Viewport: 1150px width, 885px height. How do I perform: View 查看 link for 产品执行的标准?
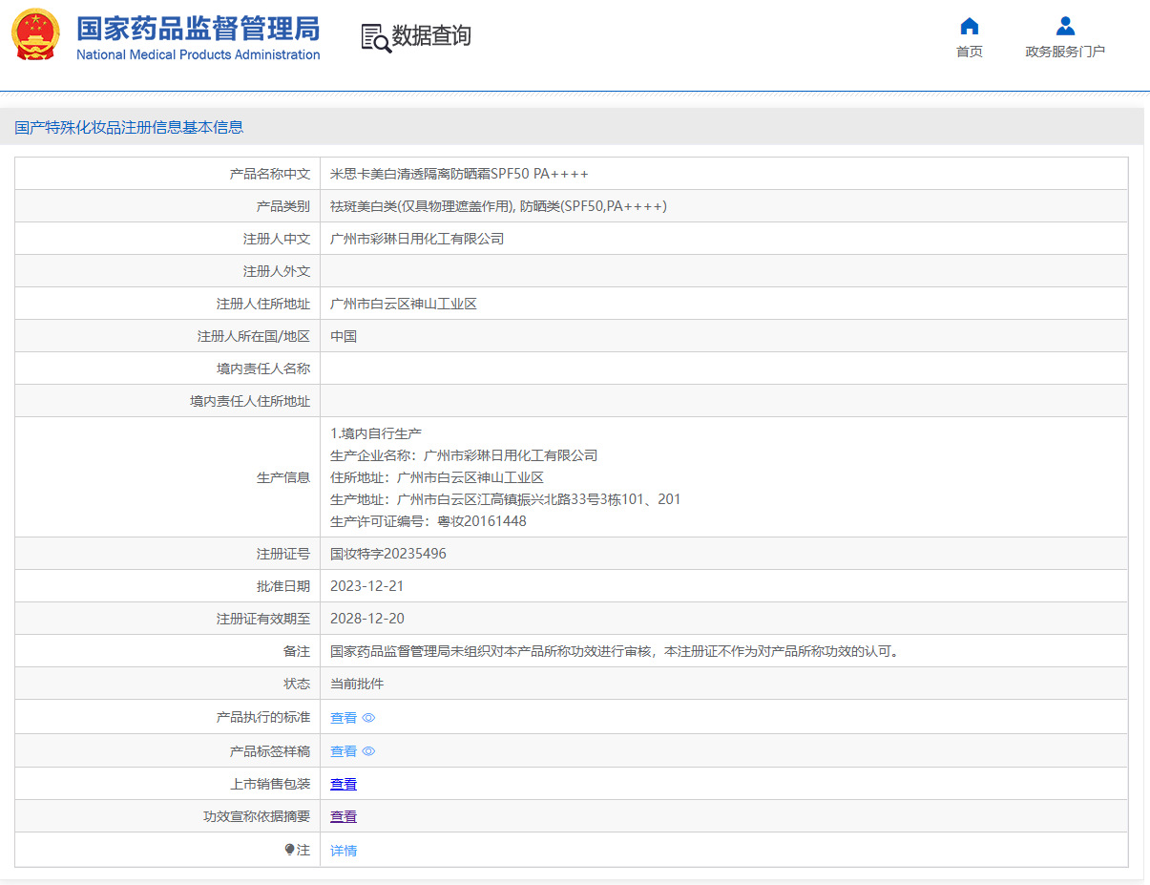pos(344,718)
